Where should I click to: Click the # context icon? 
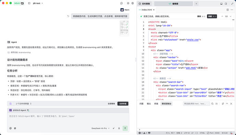15,128
